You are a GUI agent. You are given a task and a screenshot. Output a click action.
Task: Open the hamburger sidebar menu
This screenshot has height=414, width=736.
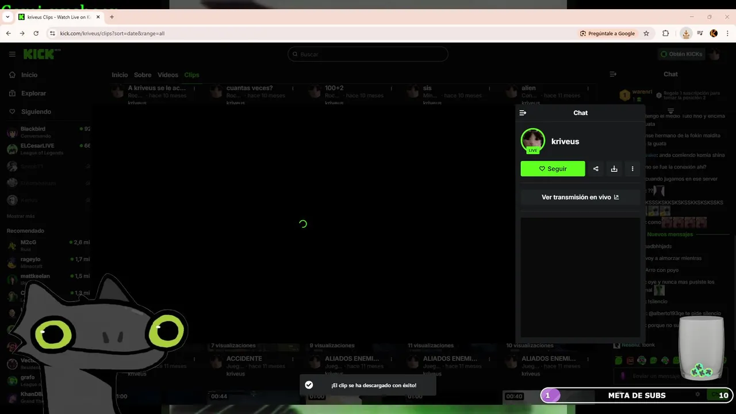coord(12,54)
